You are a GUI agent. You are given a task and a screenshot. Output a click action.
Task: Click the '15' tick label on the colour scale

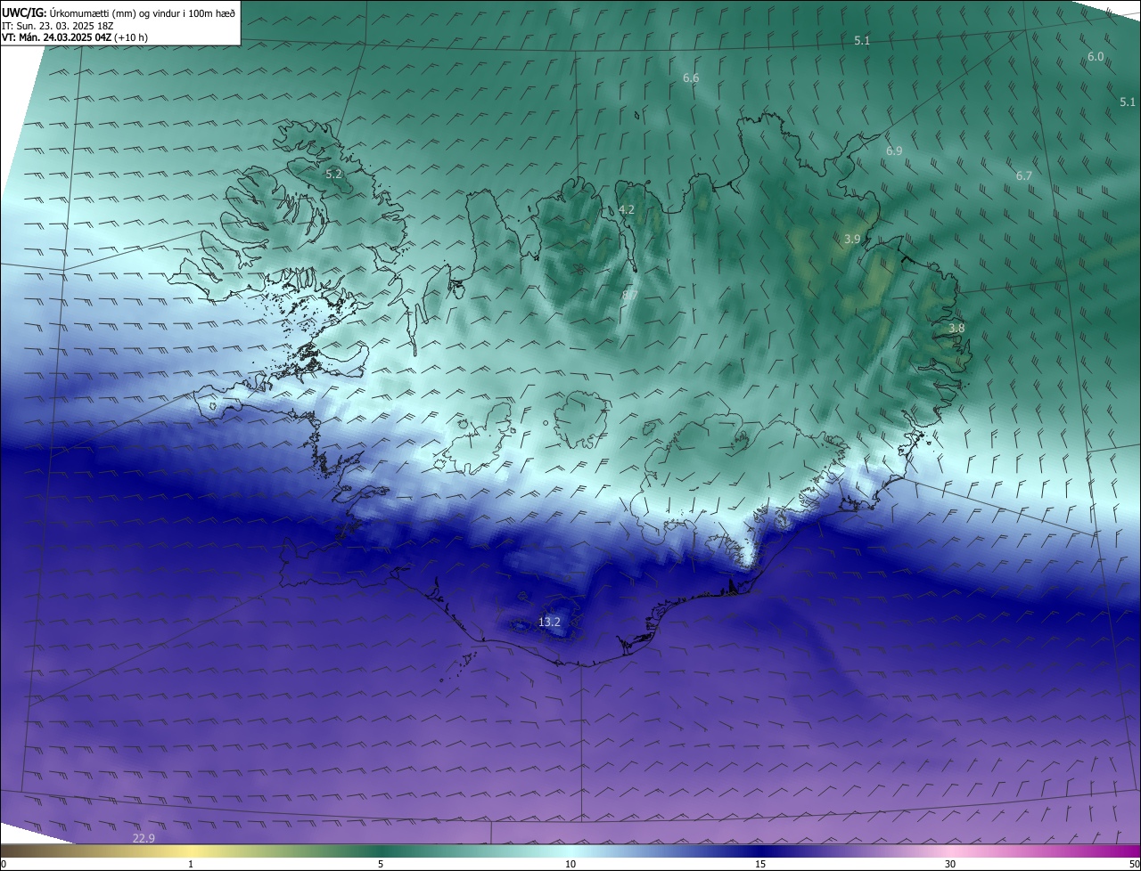click(x=760, y=864)
